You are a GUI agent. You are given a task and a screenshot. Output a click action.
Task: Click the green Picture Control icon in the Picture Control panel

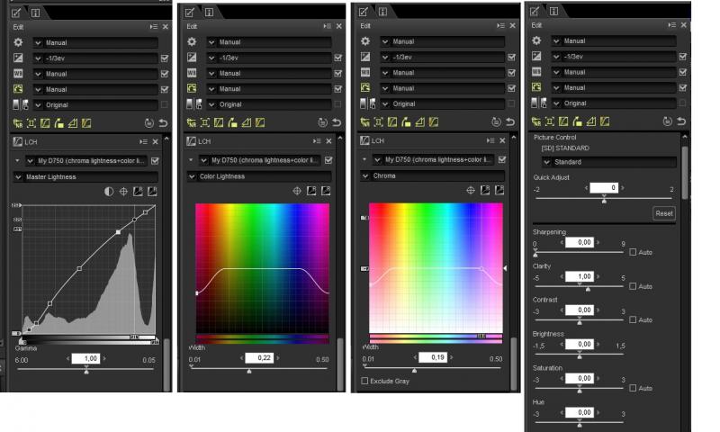(x=535, y=87)
